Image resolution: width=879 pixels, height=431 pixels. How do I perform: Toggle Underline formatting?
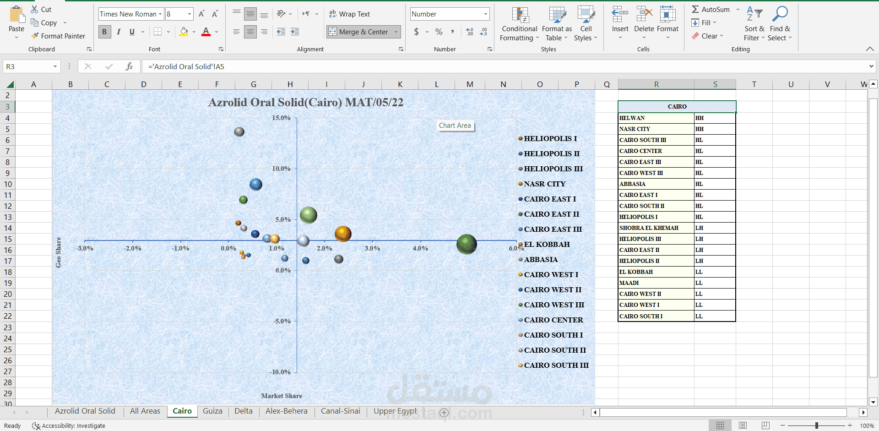click(x=132, y=32)
